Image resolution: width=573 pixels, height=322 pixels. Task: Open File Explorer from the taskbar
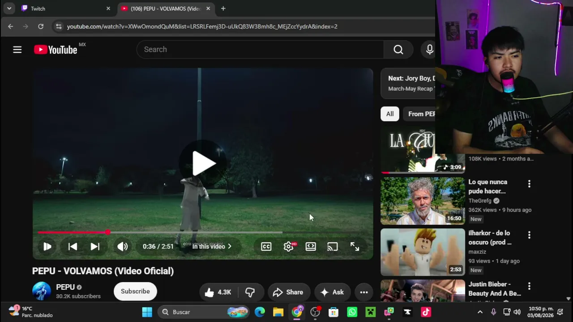(278, 312)
